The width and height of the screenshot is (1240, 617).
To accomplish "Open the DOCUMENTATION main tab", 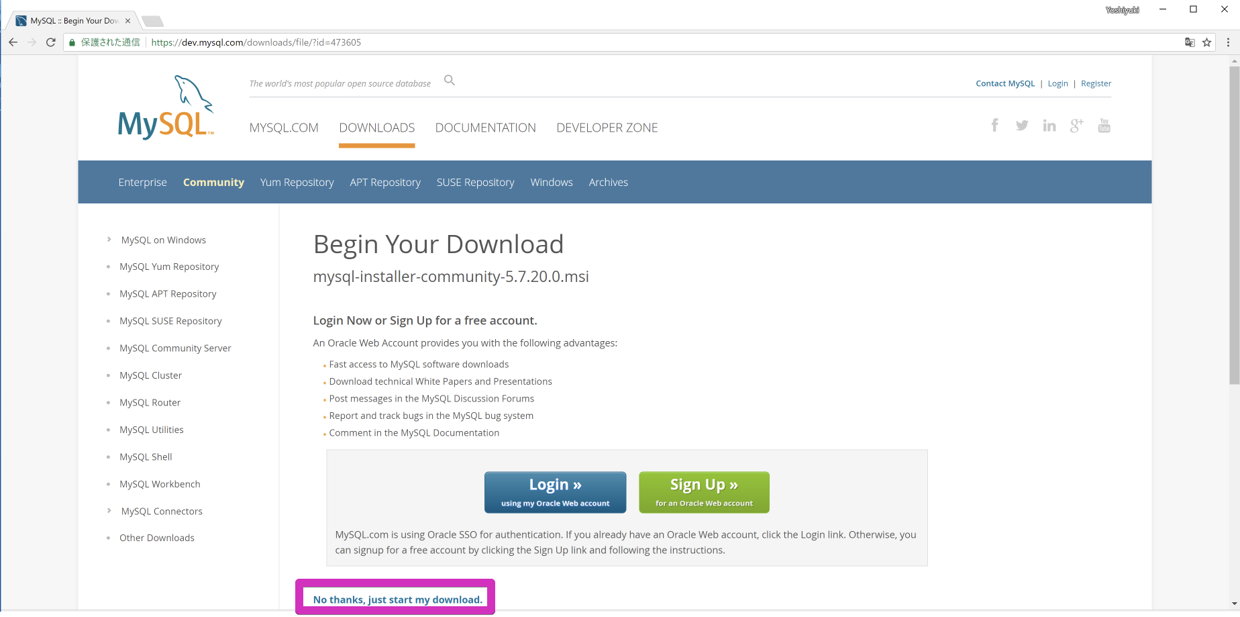I will [x=486, y=128].
